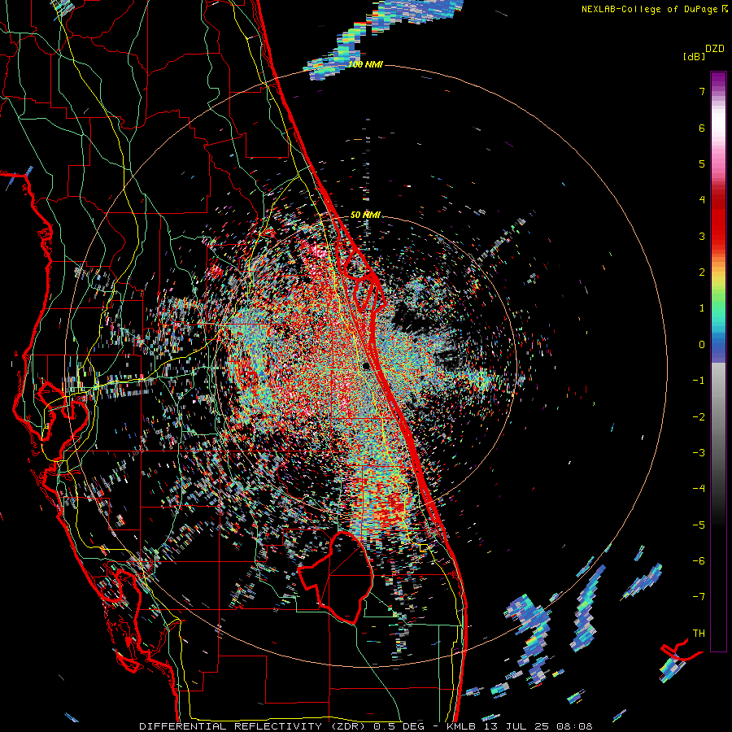Viewport: 732px width, 732px height.
Task: Click the -1 value on color scale
Action: [699, 381]
